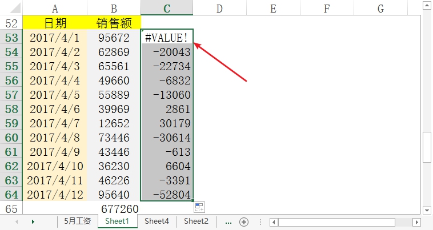Select row 52 header

[11, 23]
